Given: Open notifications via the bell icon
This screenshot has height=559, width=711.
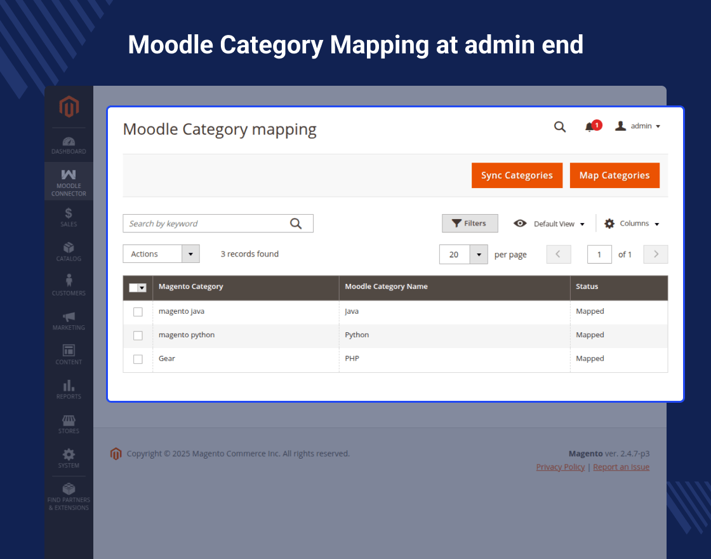Looking at the screenshot, I should coord(592,126).
